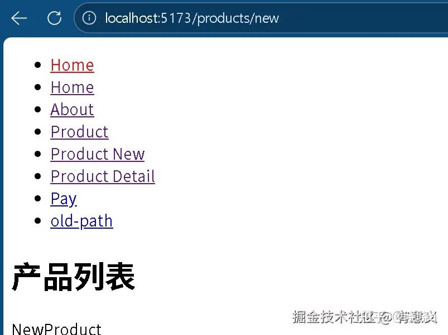The height and width of the screenshot is (335, 448).
Task: Click the 产品列表 heading
Action: click(74, 277)
